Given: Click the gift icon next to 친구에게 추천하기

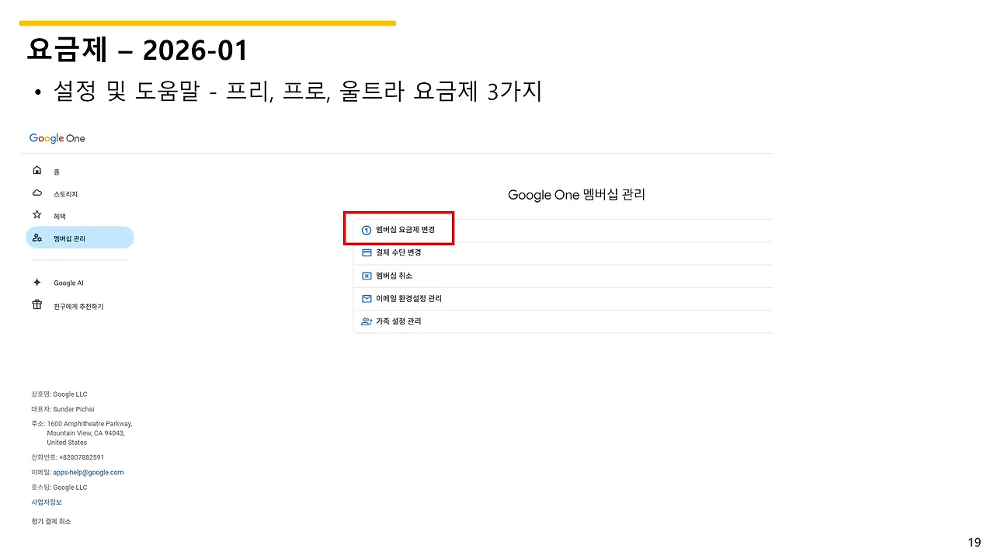Looking at the screenshot, I should pos(36,305).
